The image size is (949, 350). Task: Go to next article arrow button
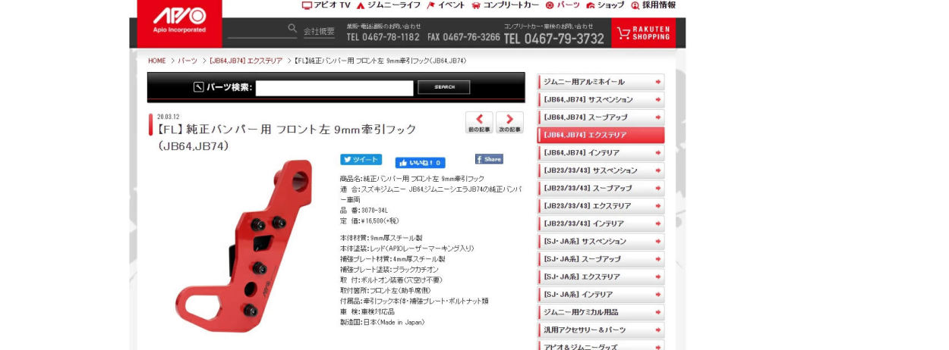pos(510,123)
